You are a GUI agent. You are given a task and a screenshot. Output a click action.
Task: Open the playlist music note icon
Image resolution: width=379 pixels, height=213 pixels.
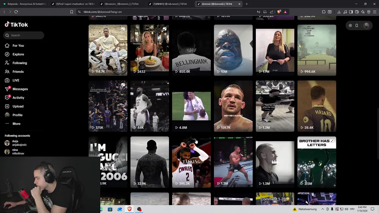pos(345,12)
